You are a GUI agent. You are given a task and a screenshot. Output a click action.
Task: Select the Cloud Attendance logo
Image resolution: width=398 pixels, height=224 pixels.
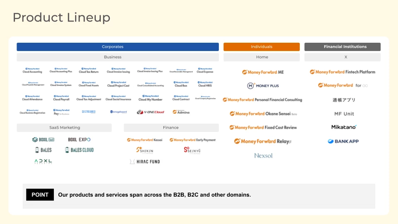(32, 98)
